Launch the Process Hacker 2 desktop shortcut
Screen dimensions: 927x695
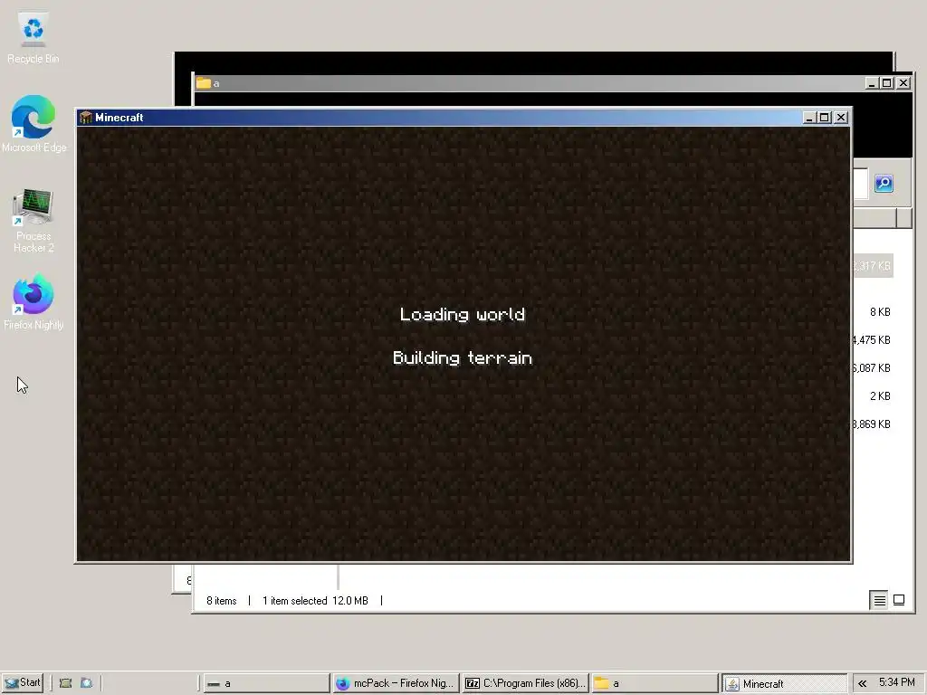tap(33, 220)
